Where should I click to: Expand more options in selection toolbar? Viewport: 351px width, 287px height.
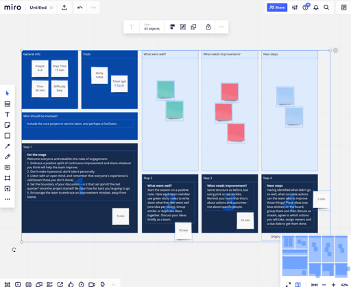pyautogui.click(x=221, y=27)
